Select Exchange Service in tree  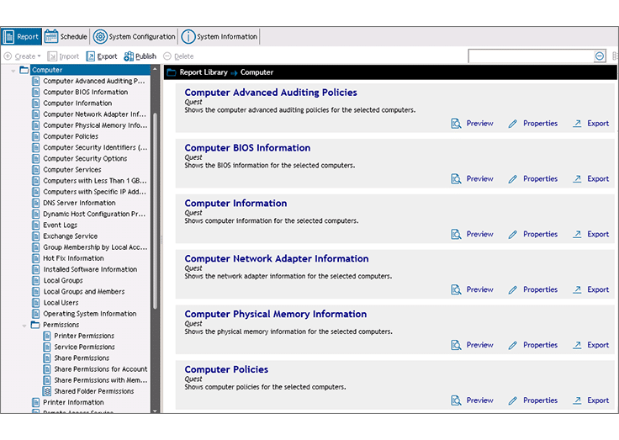[x=71, y=236]
